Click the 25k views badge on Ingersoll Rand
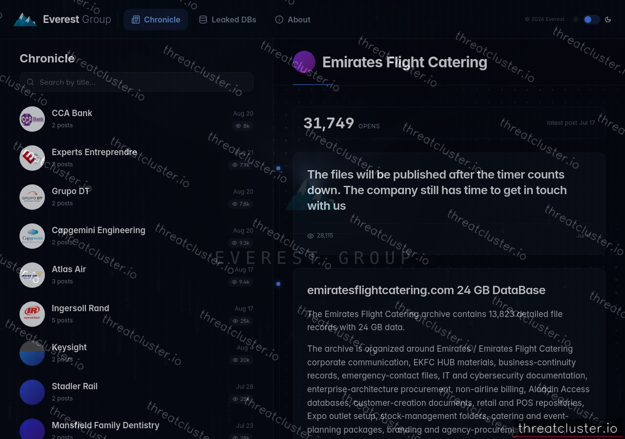Screen dimensions: 625x439 pos(242,321)
